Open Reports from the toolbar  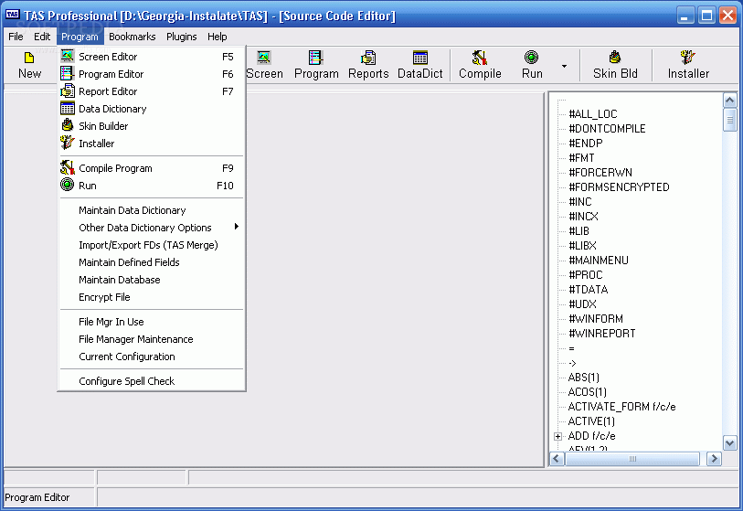pyautogui.click(x=368, y=66)
